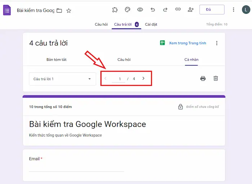Click the Email answer field
This screenshot has width=252, height=184.
(x=76, y=168)
